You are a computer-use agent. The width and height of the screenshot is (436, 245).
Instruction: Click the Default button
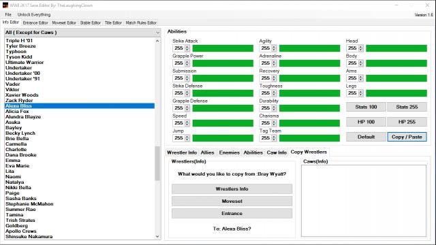click(x=366, y=137)
